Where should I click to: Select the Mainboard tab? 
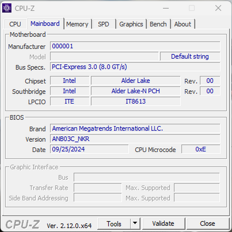click(45, 24)
